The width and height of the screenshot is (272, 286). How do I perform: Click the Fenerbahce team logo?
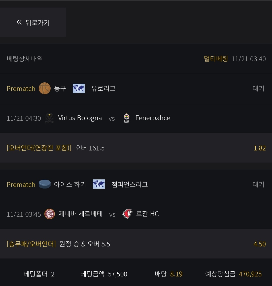coord(126,118)
